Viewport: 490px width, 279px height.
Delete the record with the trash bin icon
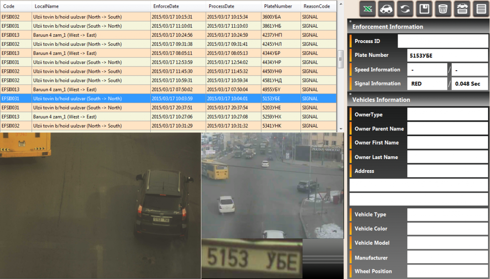[443, 9]
